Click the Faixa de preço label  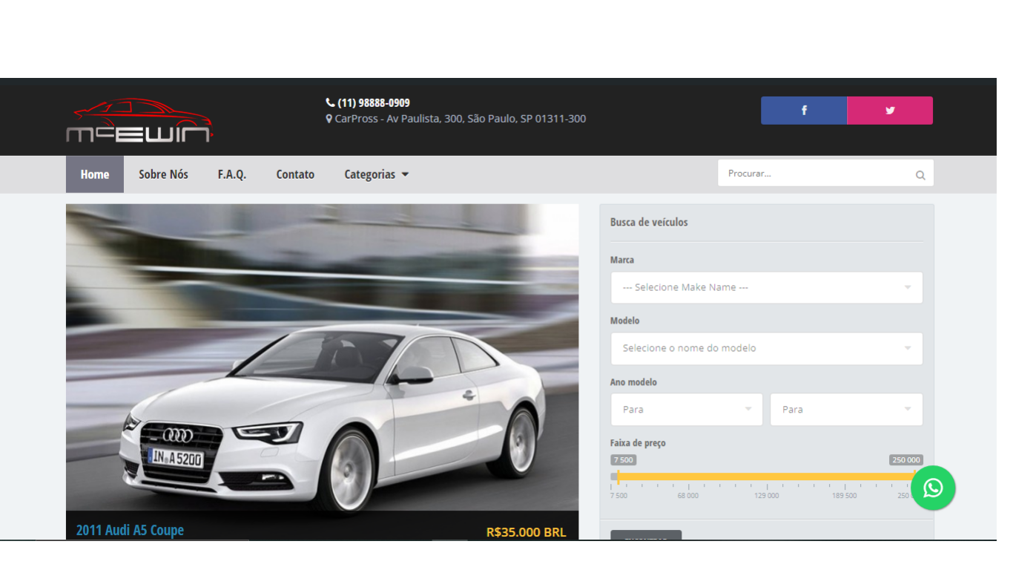tap(638, 443)
